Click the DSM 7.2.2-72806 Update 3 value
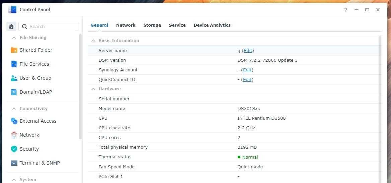 tap(267, 60)
